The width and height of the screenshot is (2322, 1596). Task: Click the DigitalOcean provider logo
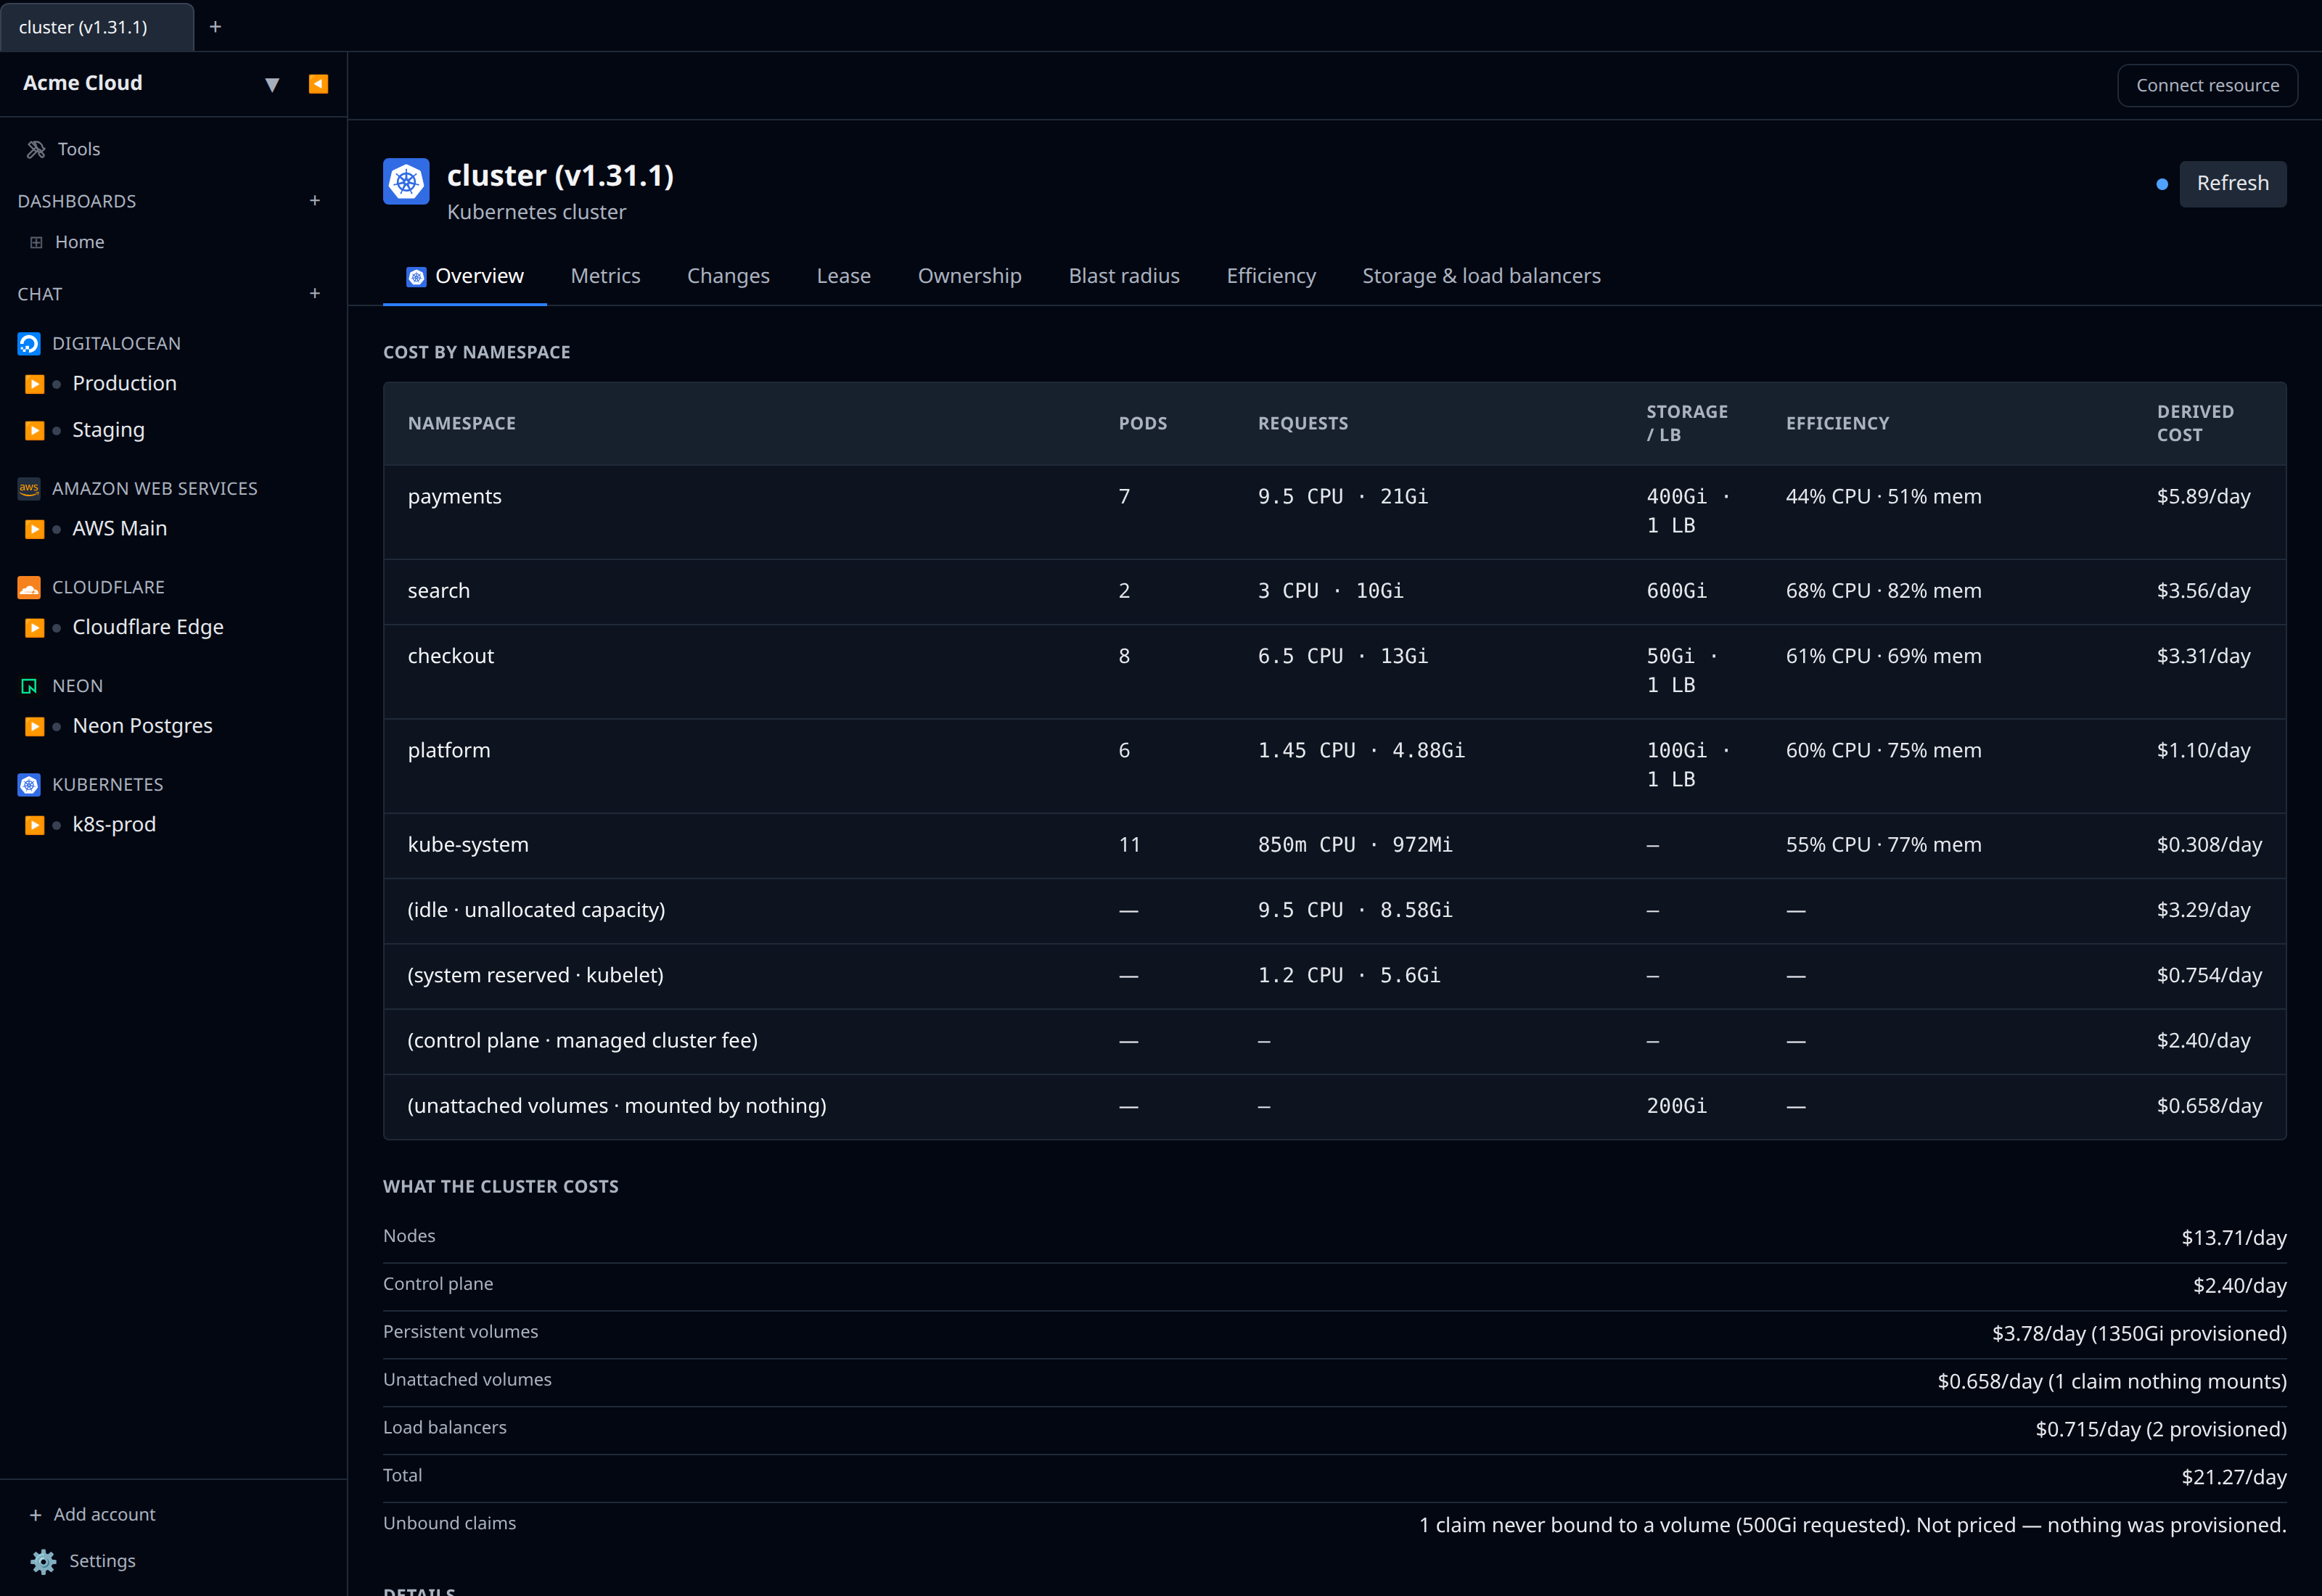29,344
